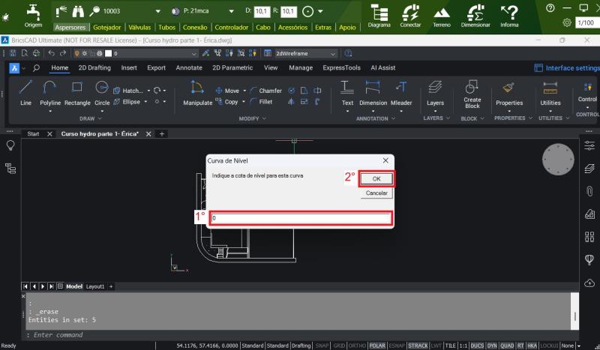Open the Layers tool in ribbon
This screenshot has width=600, height=350.
click(x=435, y=93)
